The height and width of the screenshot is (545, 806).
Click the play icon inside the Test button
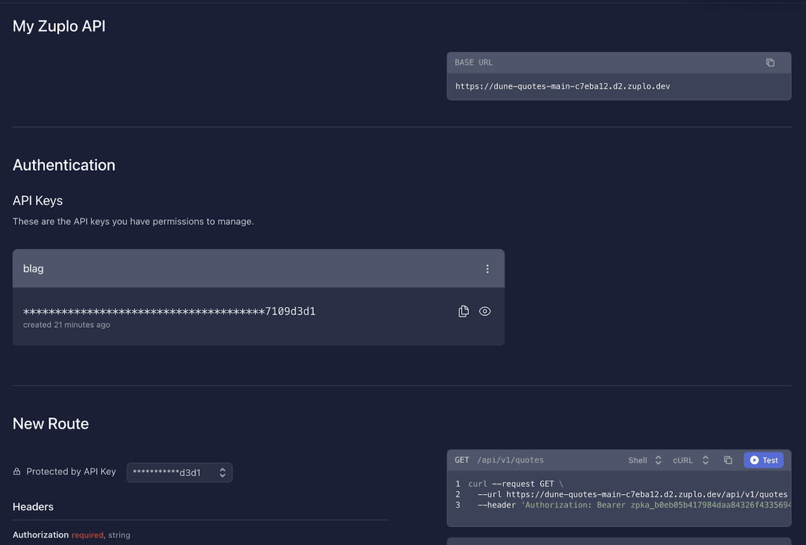(x=754, y=460)
